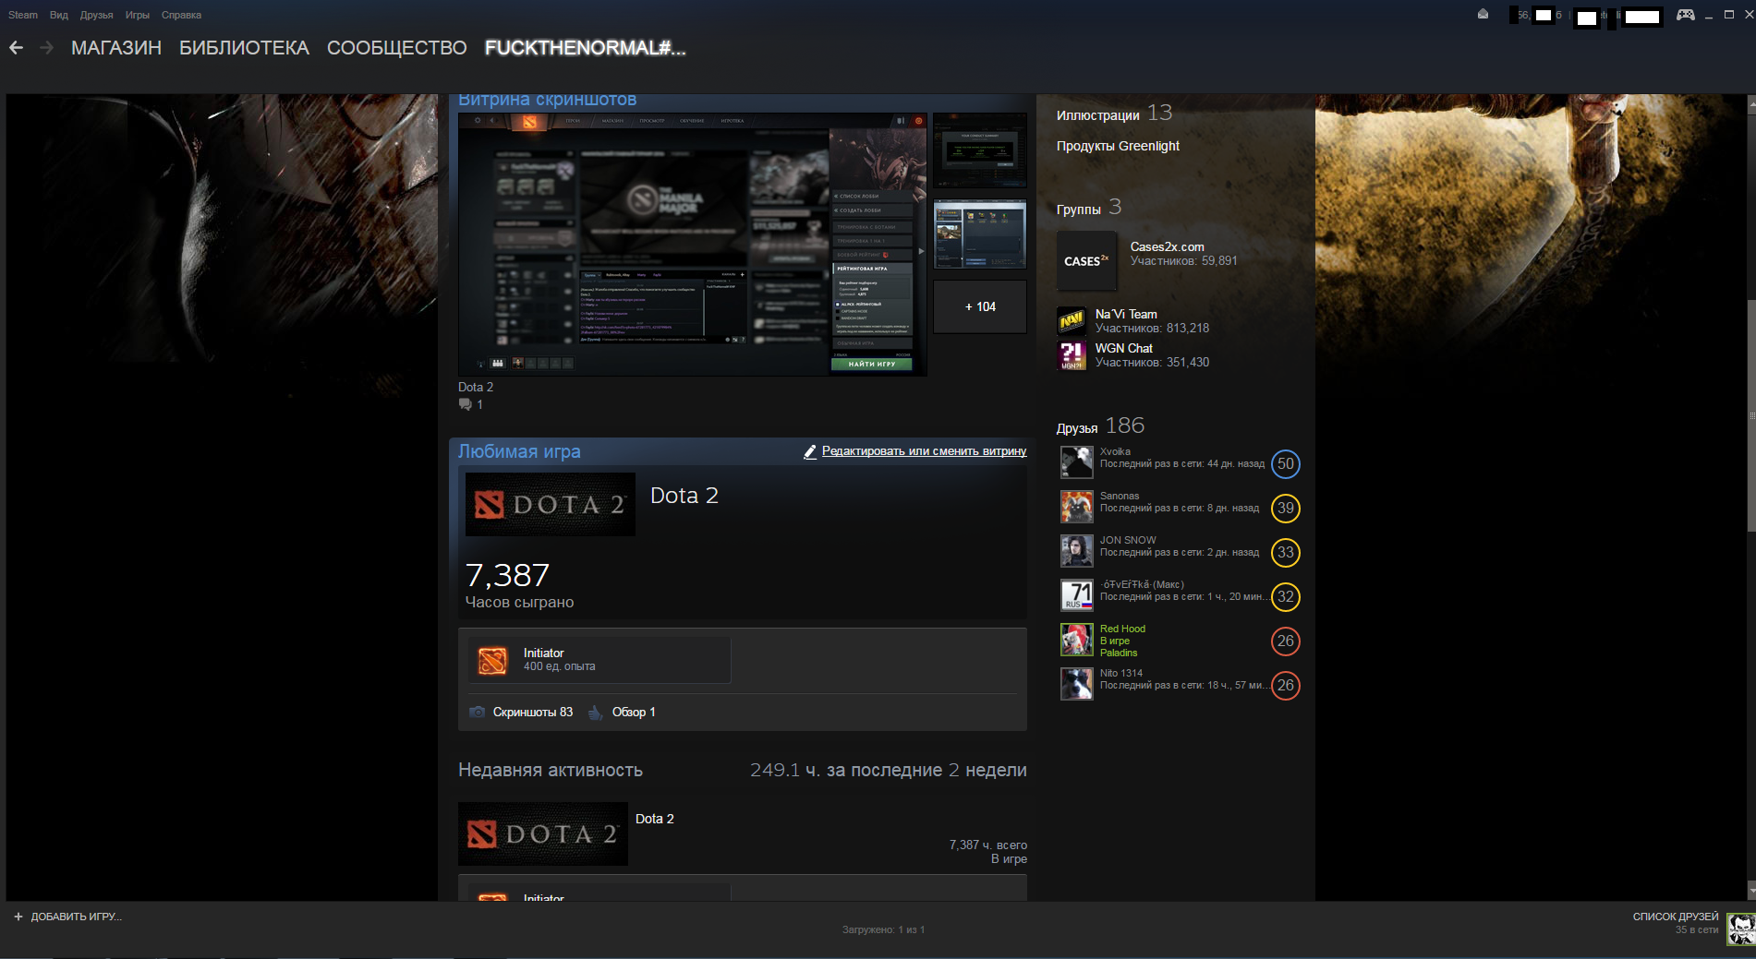Viewport: 1756px width, 959px height.
Task: Open the Обзор 1 link
Action: (634, 712)
